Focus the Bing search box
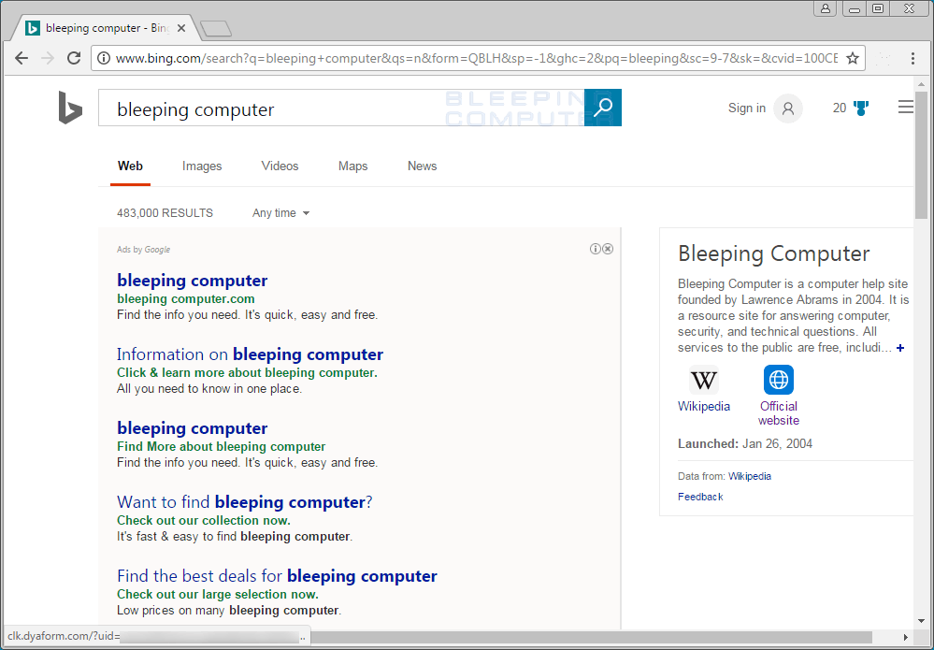This screenshot has height=650, width=934. [x=341, y=108]
